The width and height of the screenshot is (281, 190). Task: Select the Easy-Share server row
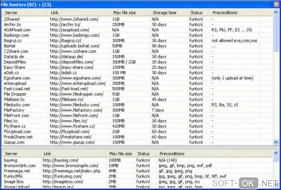tap(137, 67)
